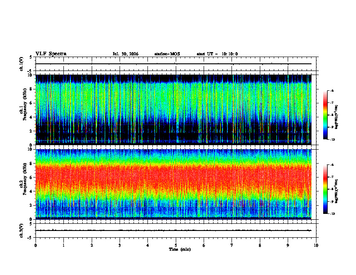Viewport: 356px width, 275px height.
Task: Click inside the ch.1 spectrogram panel
Action: (174, 110)
